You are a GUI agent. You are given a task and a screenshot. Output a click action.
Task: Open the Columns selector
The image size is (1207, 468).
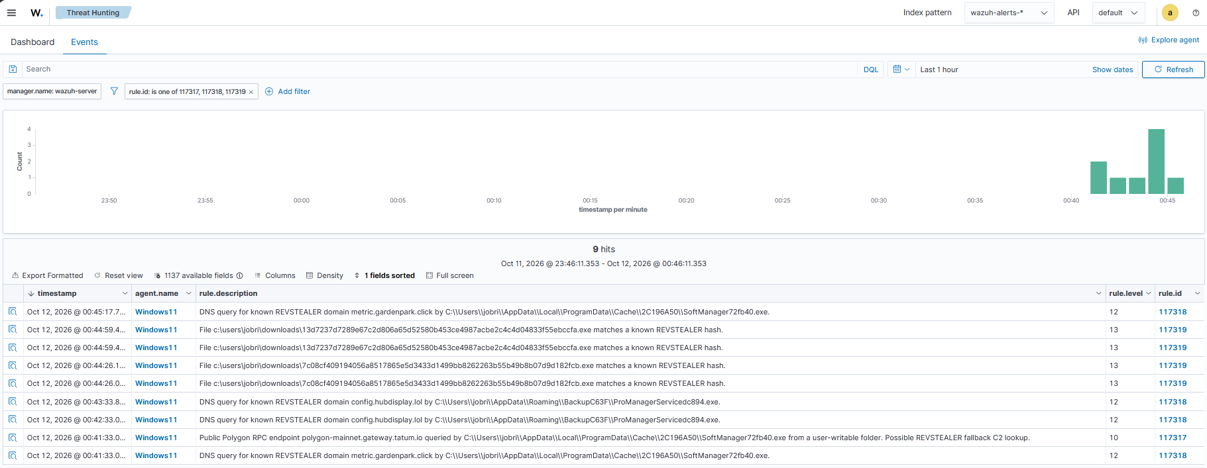point(275,276)
